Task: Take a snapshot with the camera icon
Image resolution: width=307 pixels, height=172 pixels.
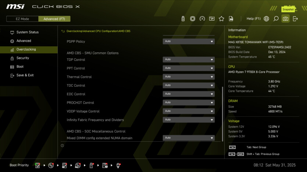Action: point(285,19)
